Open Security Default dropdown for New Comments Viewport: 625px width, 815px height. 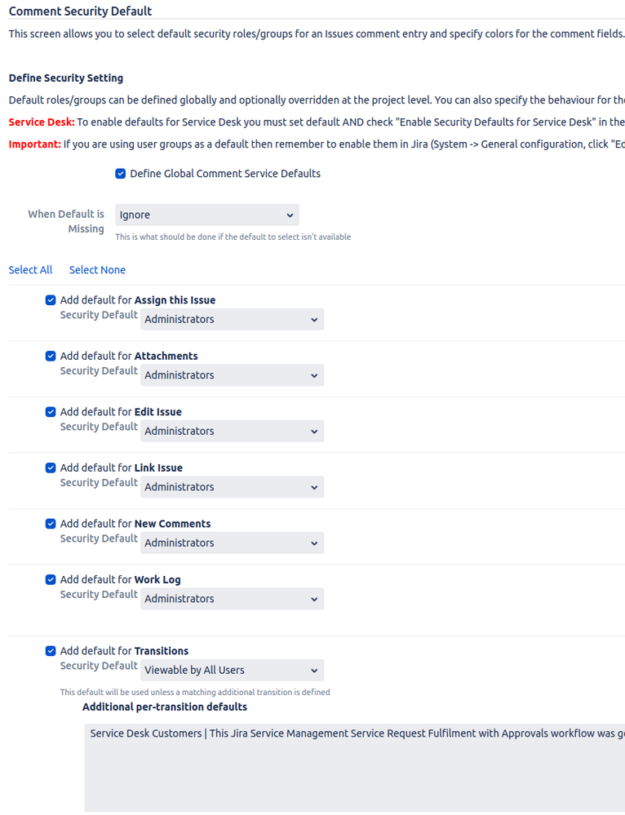233,543
